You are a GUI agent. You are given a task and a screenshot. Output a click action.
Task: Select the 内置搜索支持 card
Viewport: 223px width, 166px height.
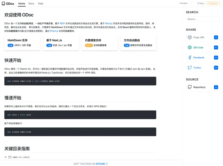coord(100,43)
